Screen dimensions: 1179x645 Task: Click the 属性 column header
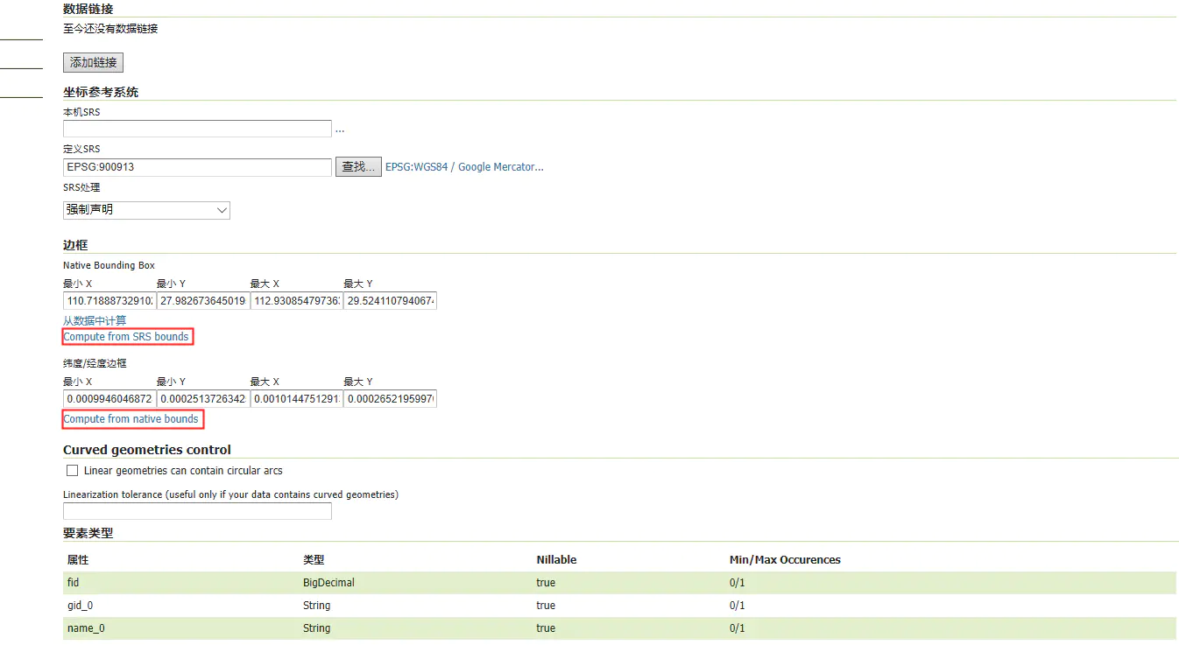78,559
